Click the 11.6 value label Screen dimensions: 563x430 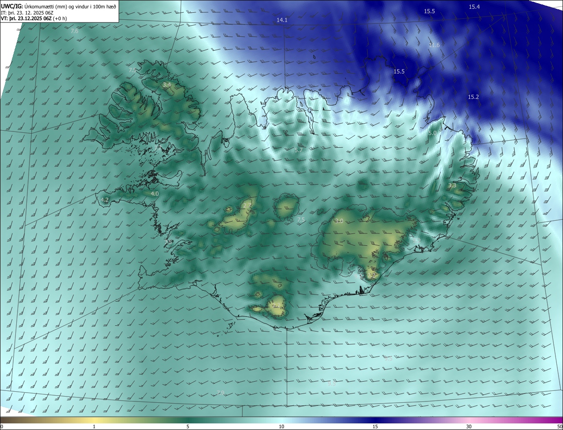tap(434, 45)
